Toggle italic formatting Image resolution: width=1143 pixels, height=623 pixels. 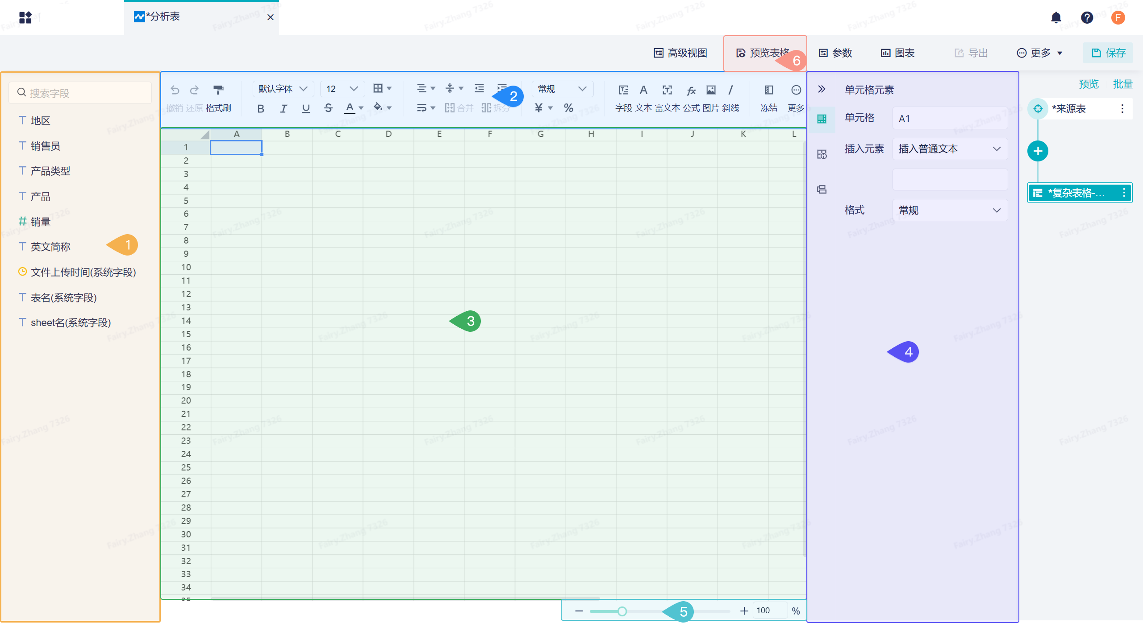pos(283,108)
